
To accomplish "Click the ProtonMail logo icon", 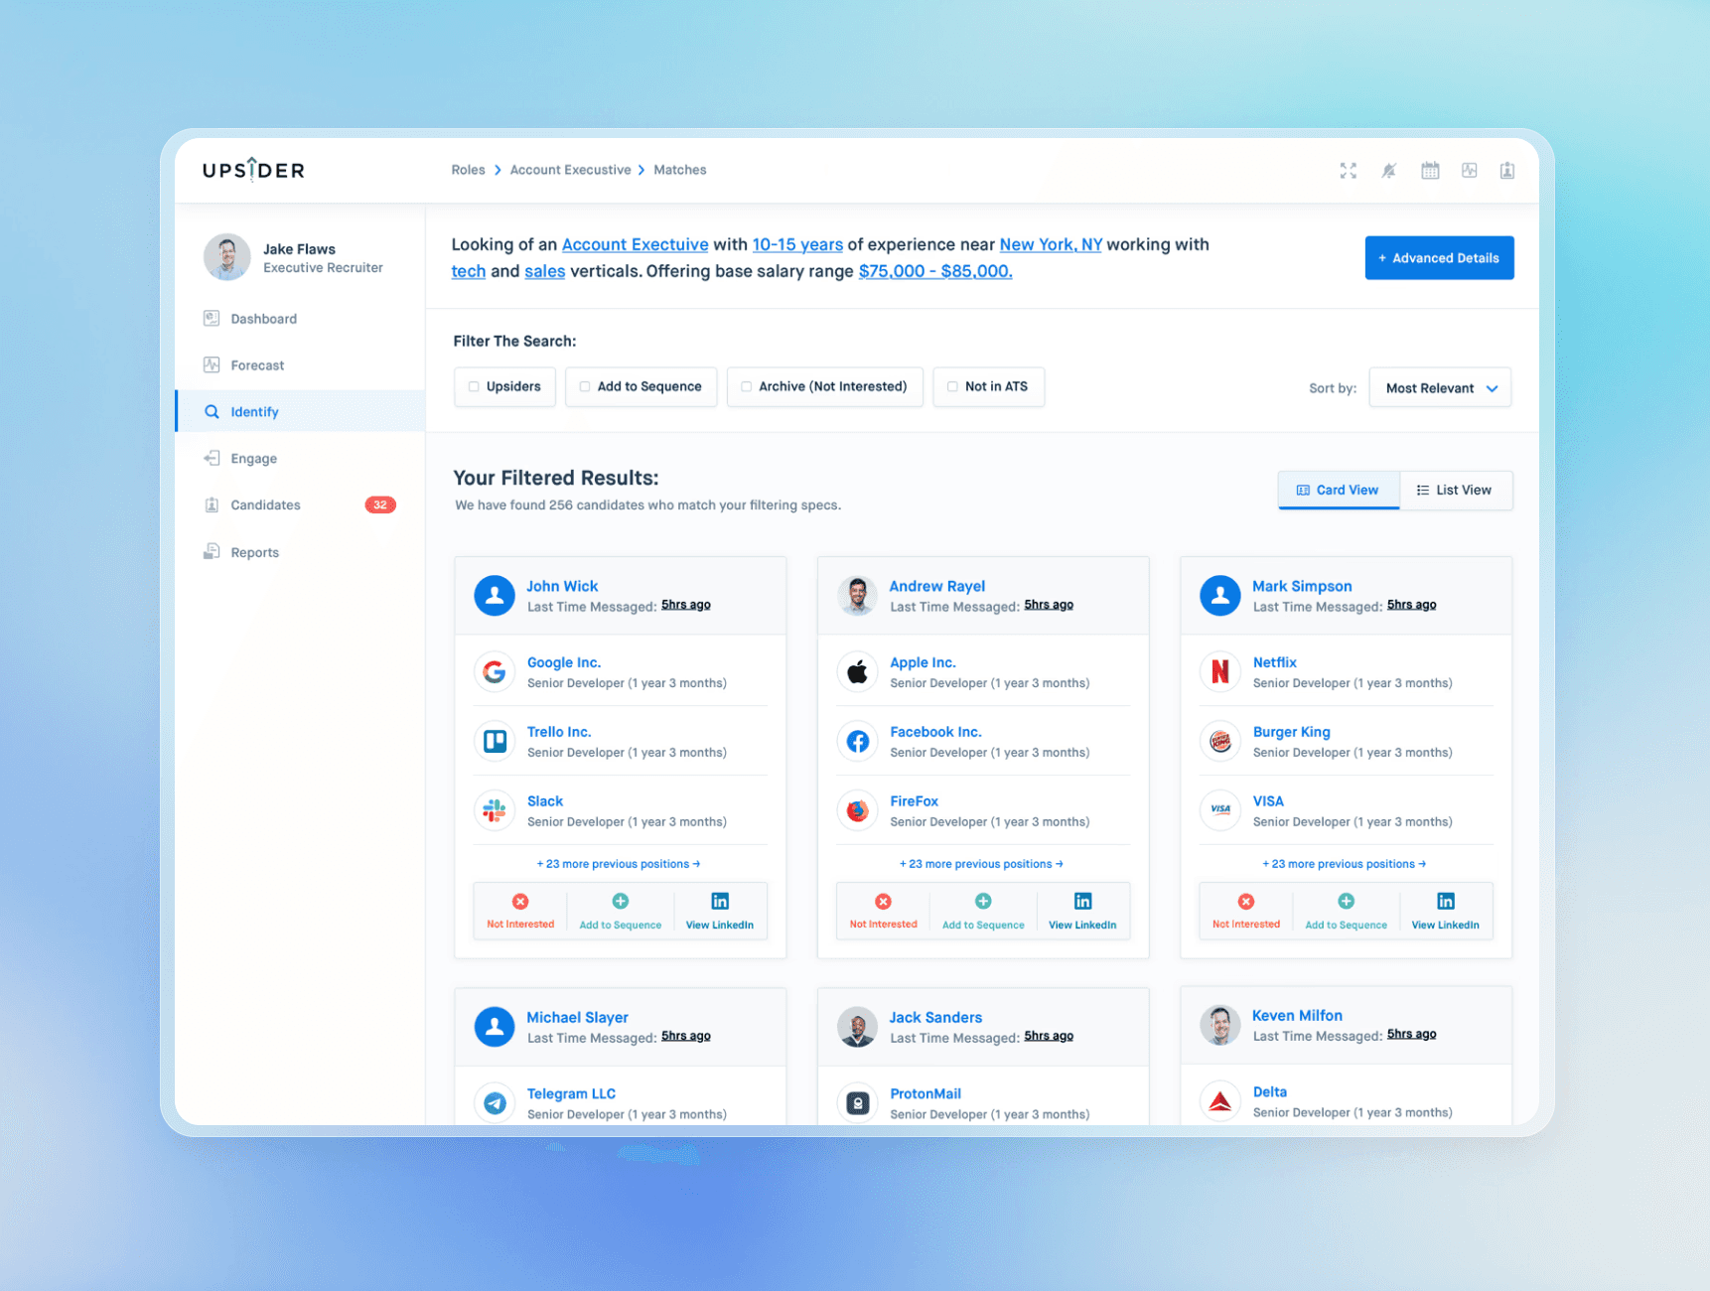I will (857, 1103).
